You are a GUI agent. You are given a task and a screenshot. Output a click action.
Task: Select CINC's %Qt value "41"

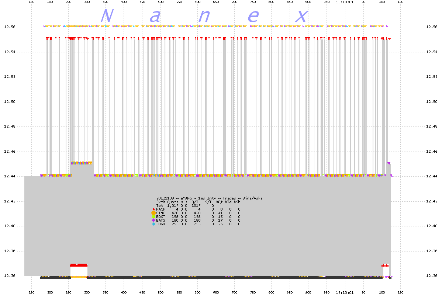pos(220,213)
